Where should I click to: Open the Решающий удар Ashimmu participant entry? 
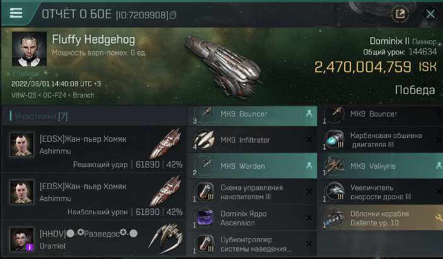tap(94, 149)
